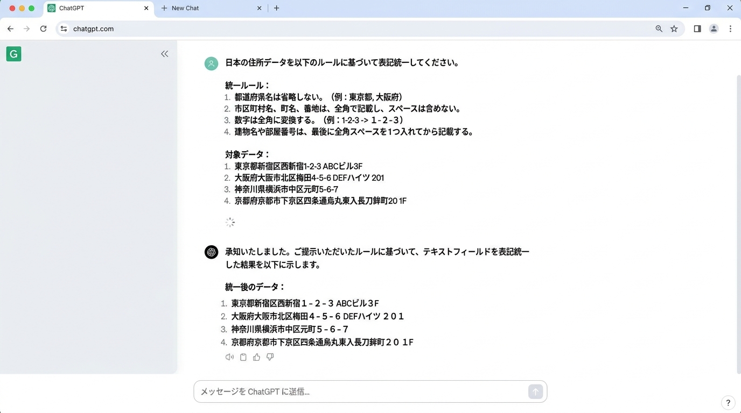Close the New Chat tab
The width and height of the screenshot is (741, 413).
(259, 8)
